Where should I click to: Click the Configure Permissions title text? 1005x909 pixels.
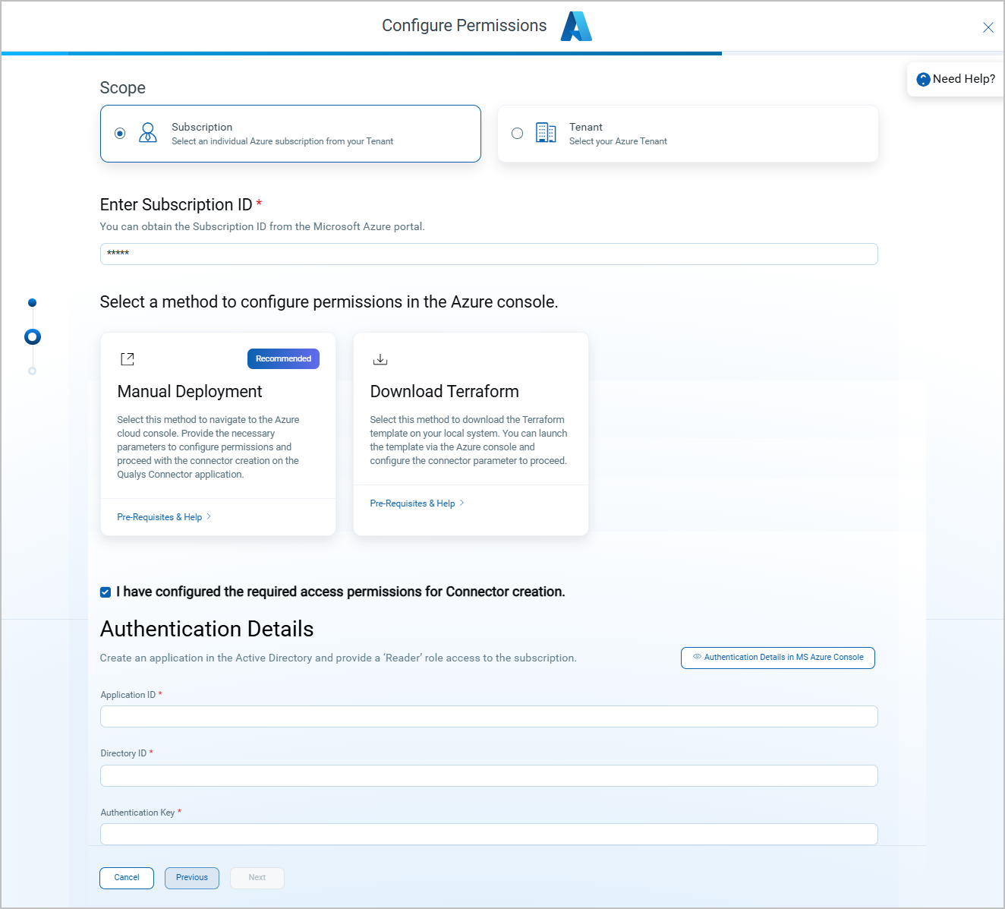(465, 26)
